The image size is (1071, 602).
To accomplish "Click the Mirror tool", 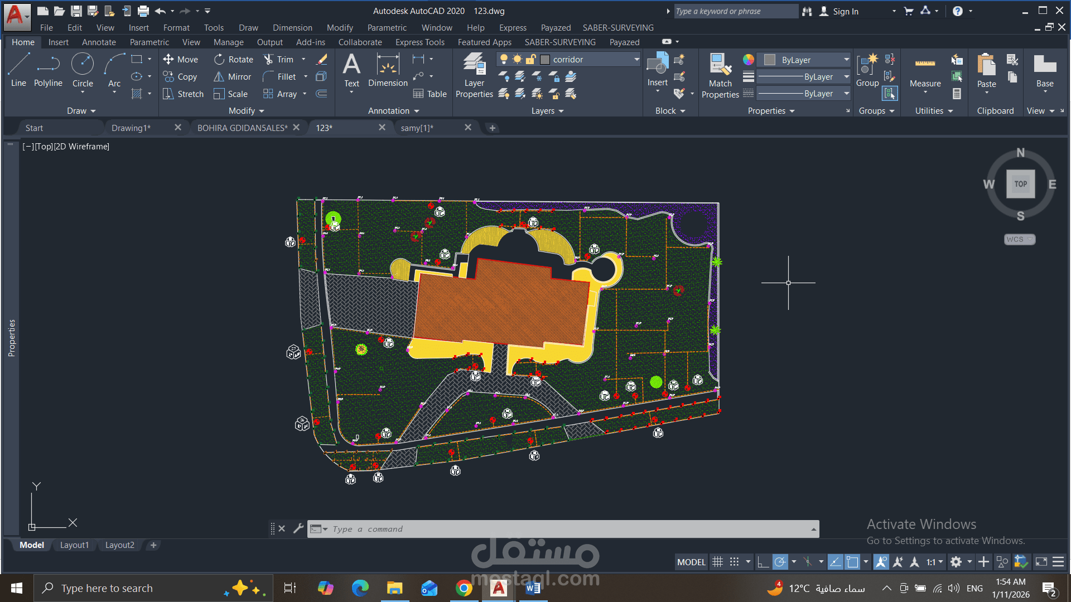I will pyautogui.click(x=233, y=77).
